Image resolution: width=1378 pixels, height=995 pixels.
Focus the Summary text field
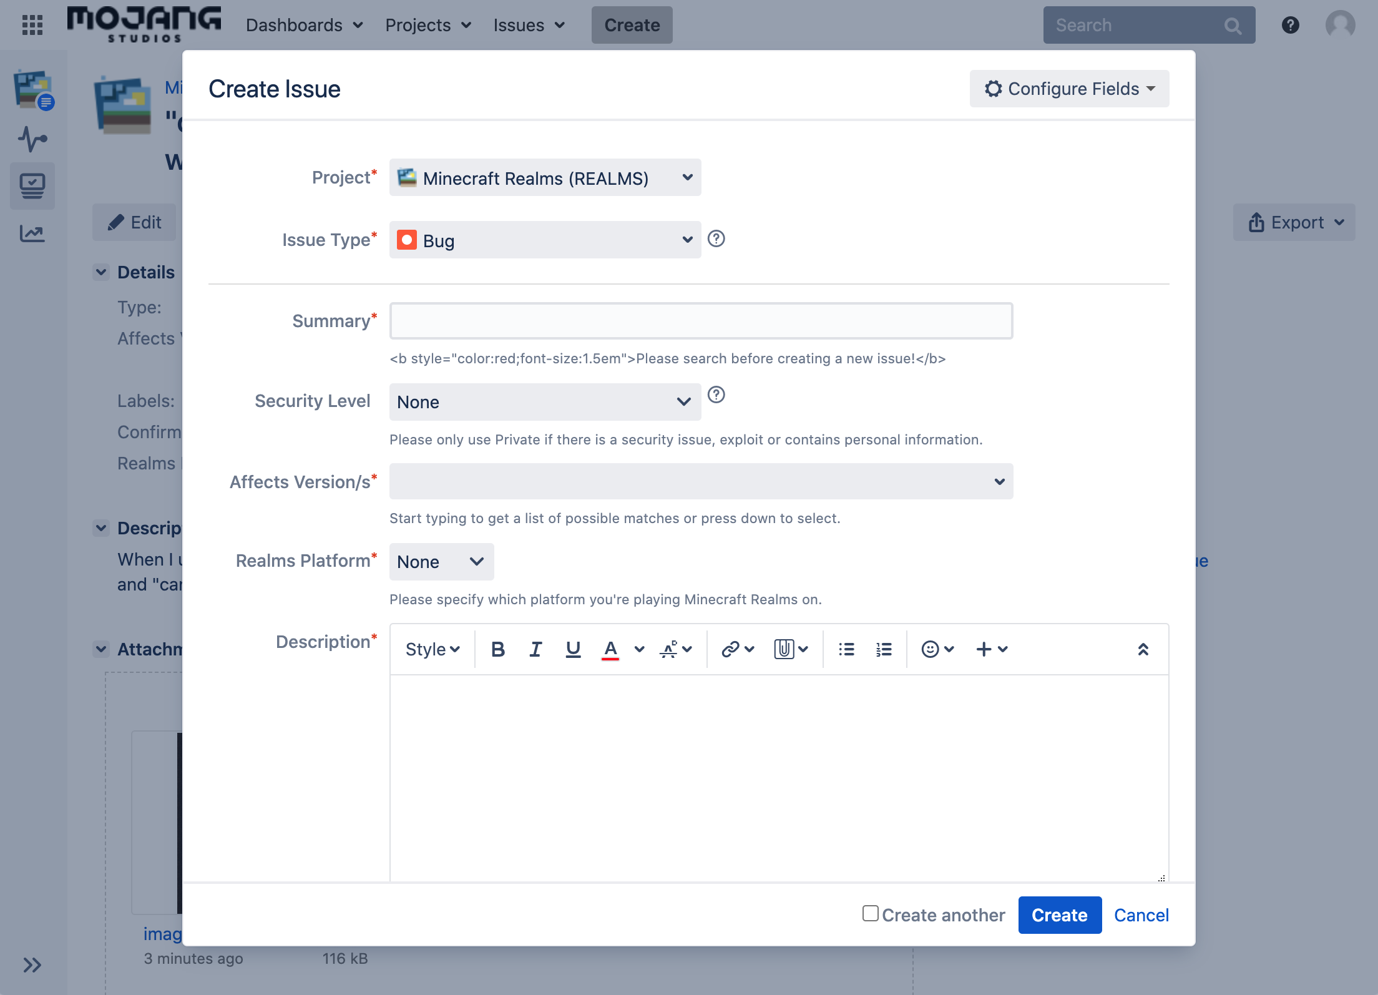(x=701, y=321)
